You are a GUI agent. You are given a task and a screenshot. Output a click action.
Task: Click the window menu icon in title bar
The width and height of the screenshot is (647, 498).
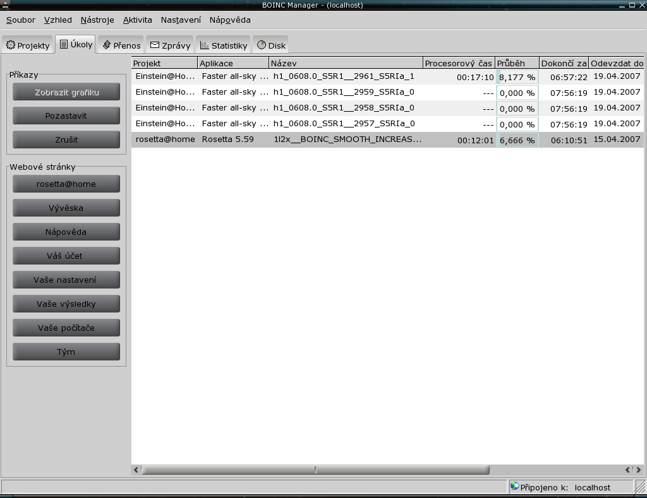5,5
